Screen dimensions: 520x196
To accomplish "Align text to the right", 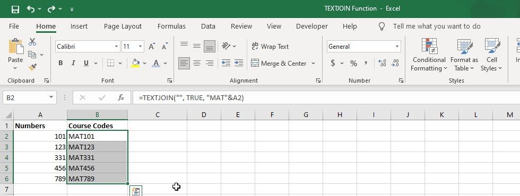I will click(209, 63).
